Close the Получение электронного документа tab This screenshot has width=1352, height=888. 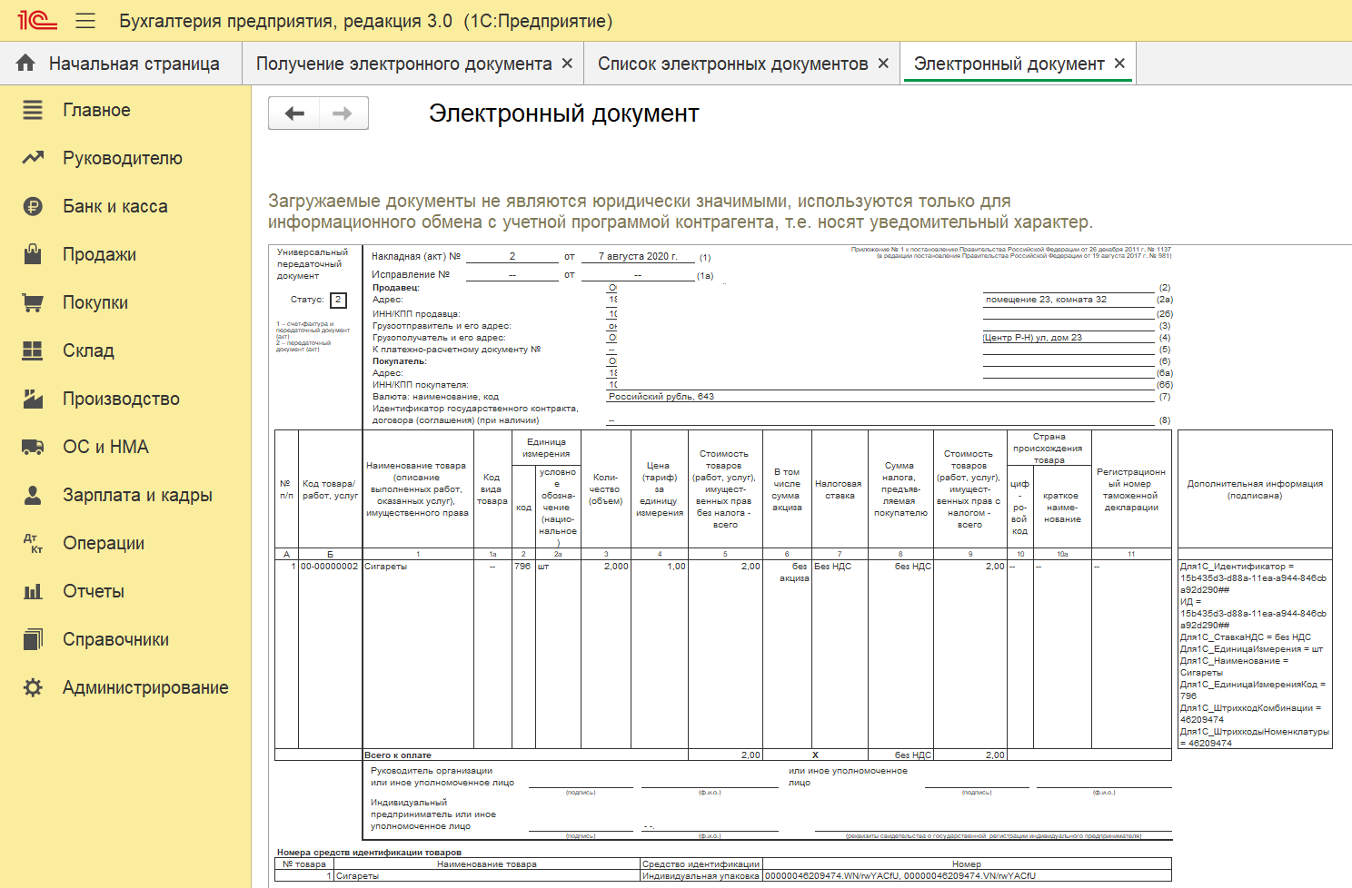pos(567,64)
